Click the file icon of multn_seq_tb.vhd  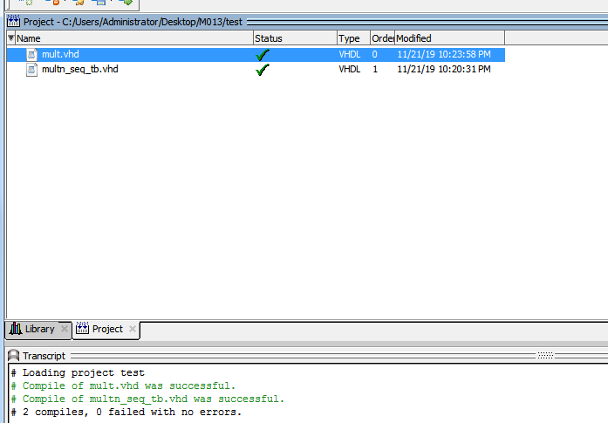[x=31, y=70]
